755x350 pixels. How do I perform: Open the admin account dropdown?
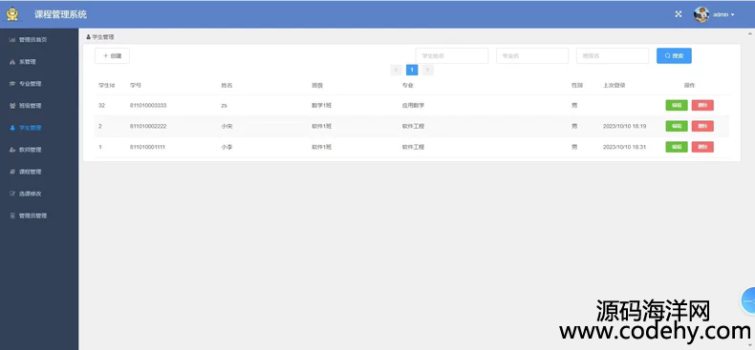(x=714, y=14)
